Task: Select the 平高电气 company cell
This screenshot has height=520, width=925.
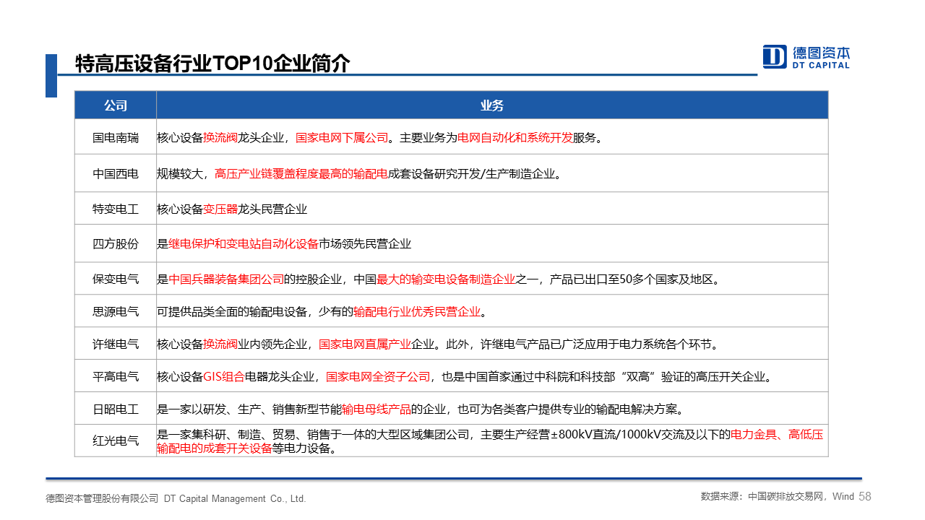Action: click(x=116, y=376)
